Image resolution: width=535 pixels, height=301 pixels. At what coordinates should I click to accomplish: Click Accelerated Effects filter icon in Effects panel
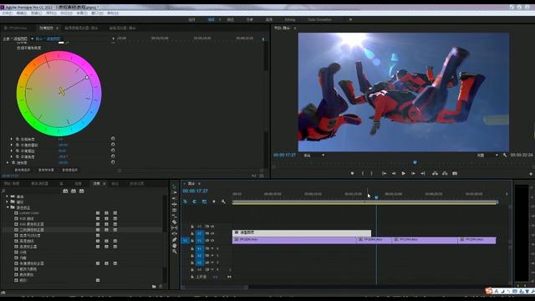click(65, 191)
